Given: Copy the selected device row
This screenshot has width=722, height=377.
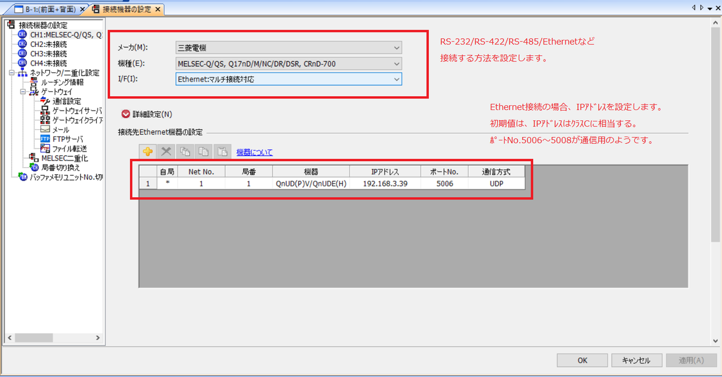Looking at the screenshot, I should 203,152.
